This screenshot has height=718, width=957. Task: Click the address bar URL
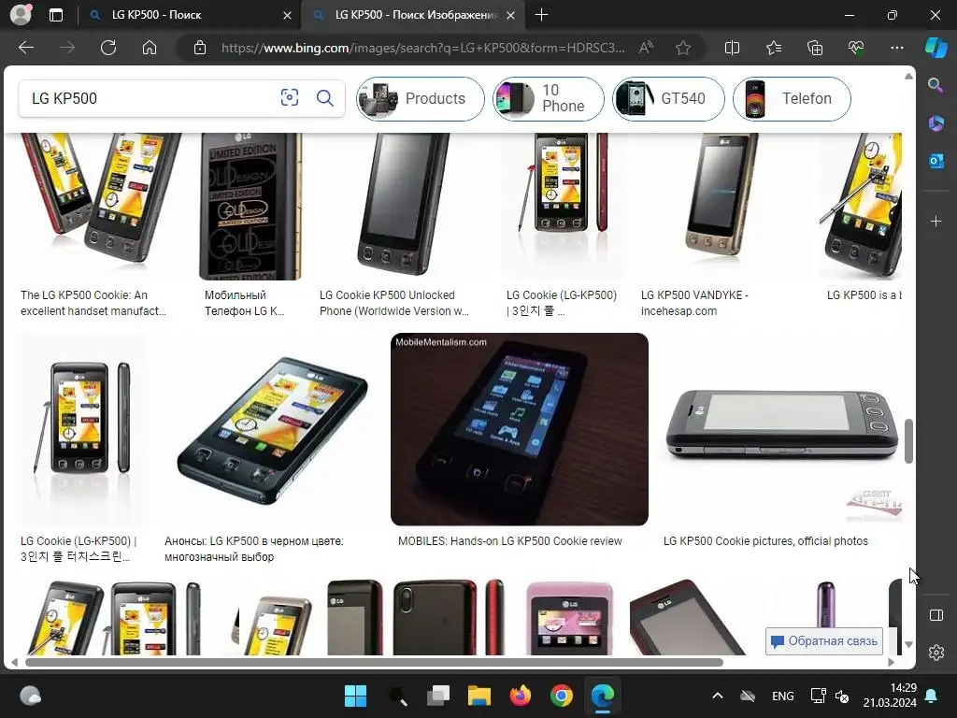click(422, 48)
